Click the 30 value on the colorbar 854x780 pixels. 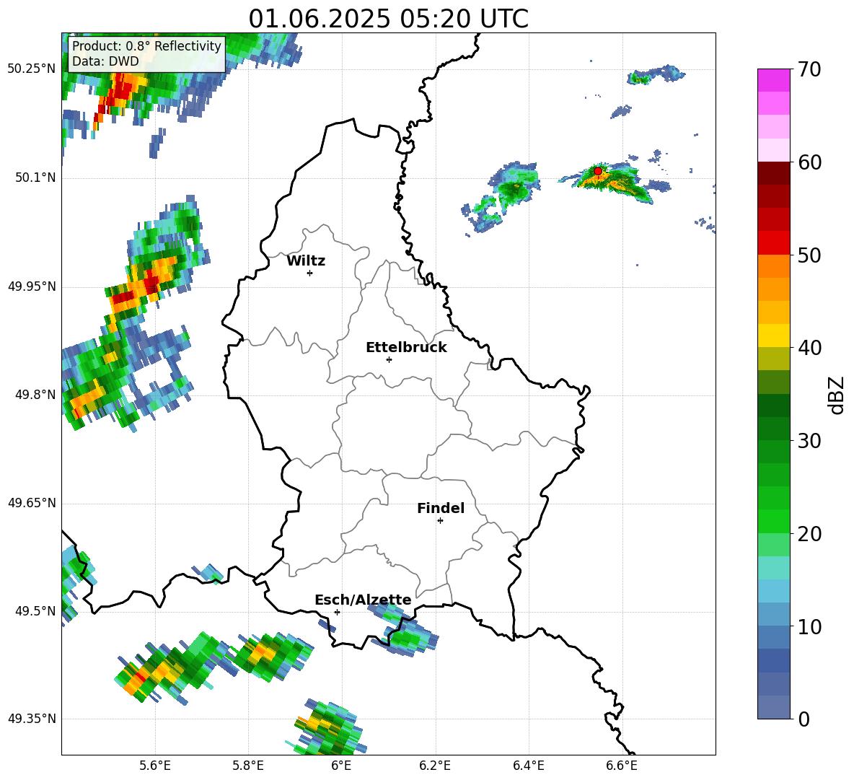tap(809, 441)
